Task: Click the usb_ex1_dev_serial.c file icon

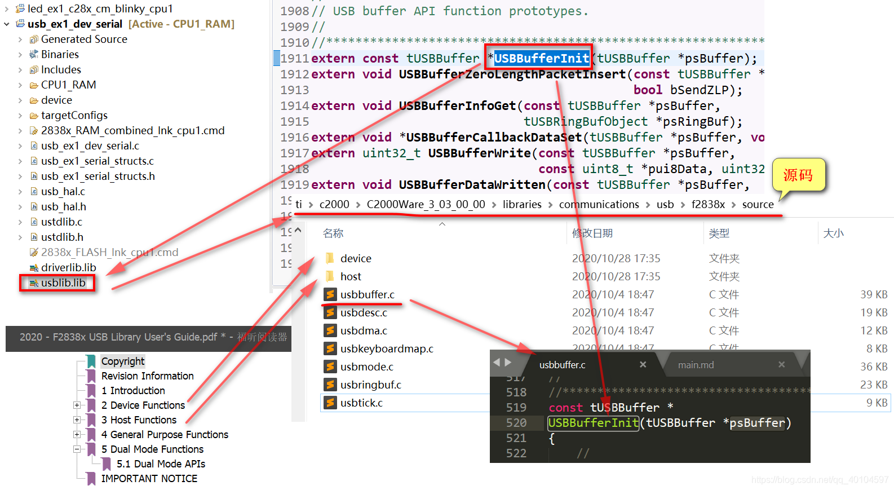Action: (x=34, y=145)
